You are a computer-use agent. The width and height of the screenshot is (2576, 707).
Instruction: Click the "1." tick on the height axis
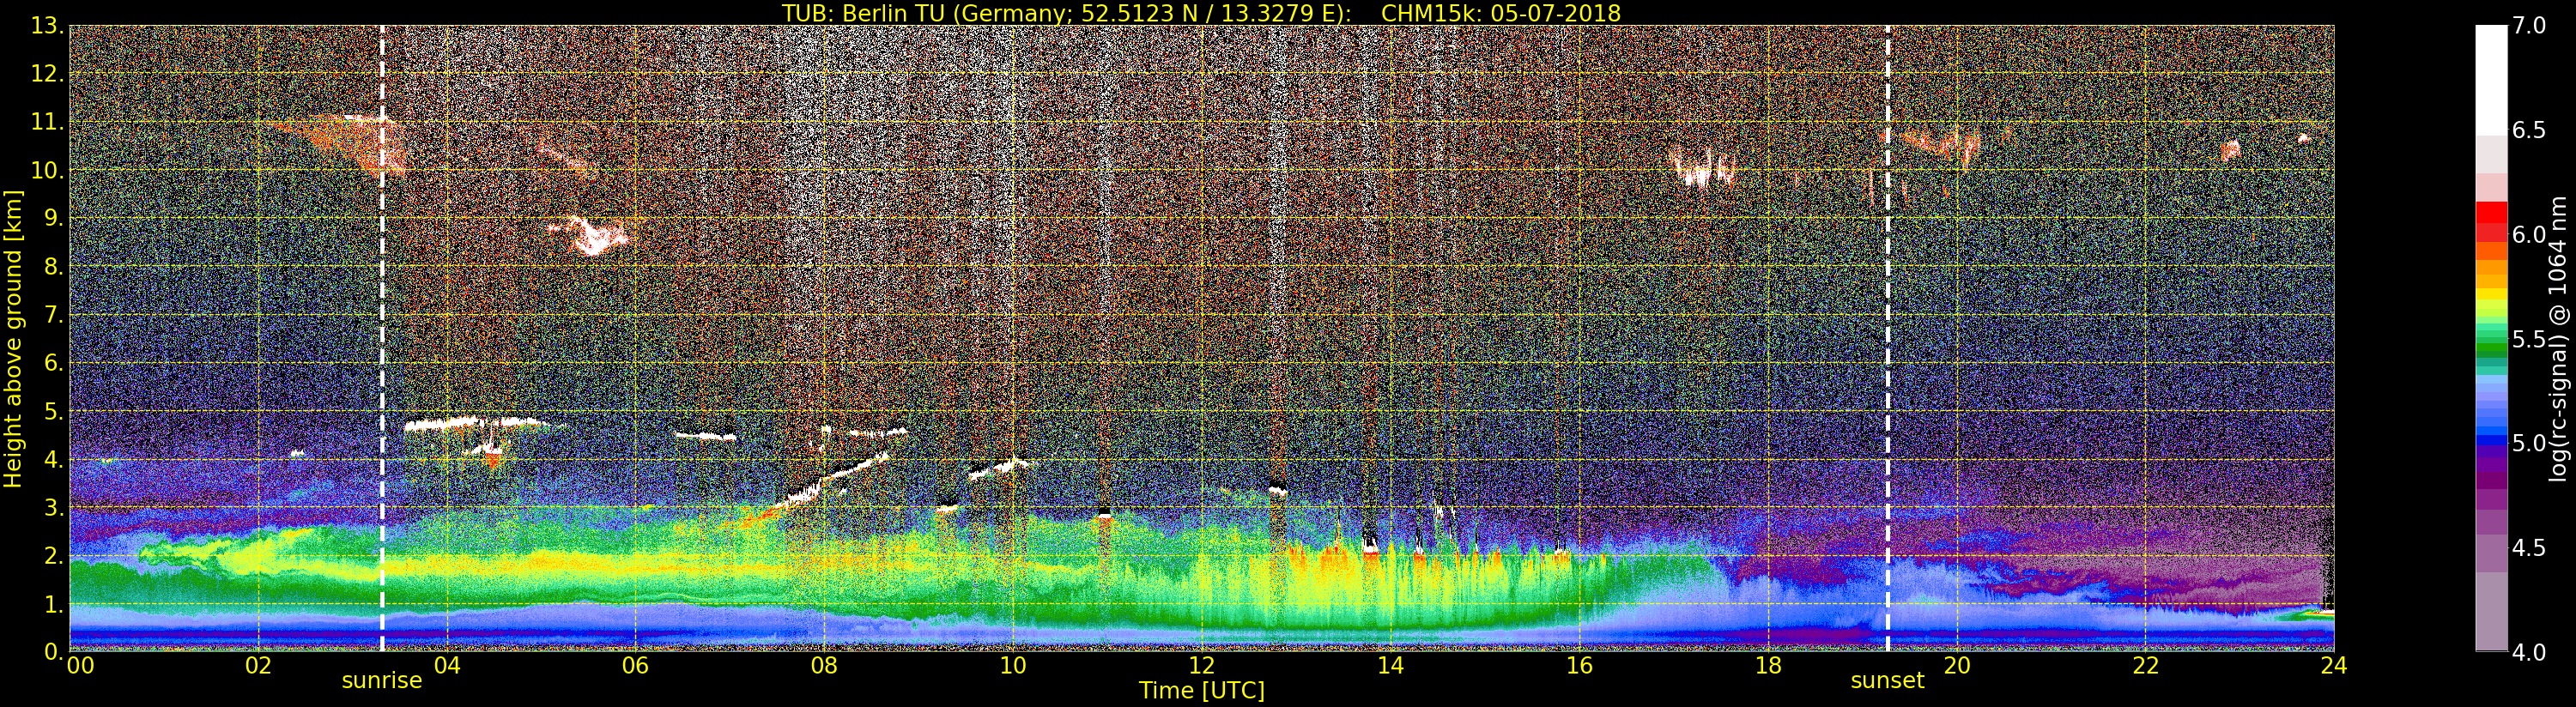coord(53,604)
